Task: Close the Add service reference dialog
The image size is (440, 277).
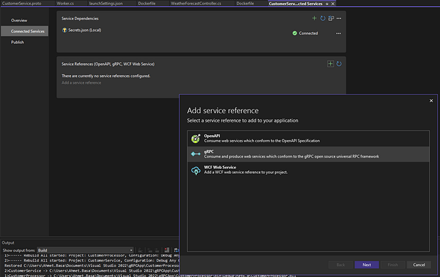Action: pyautogui.click(x=431, y=100)
